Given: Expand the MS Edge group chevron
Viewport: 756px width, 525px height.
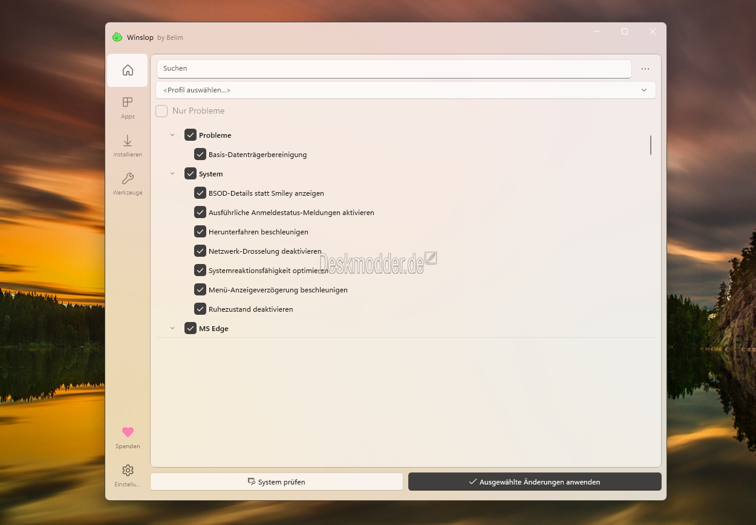Looking at the screenshot, I should (172, 329).
